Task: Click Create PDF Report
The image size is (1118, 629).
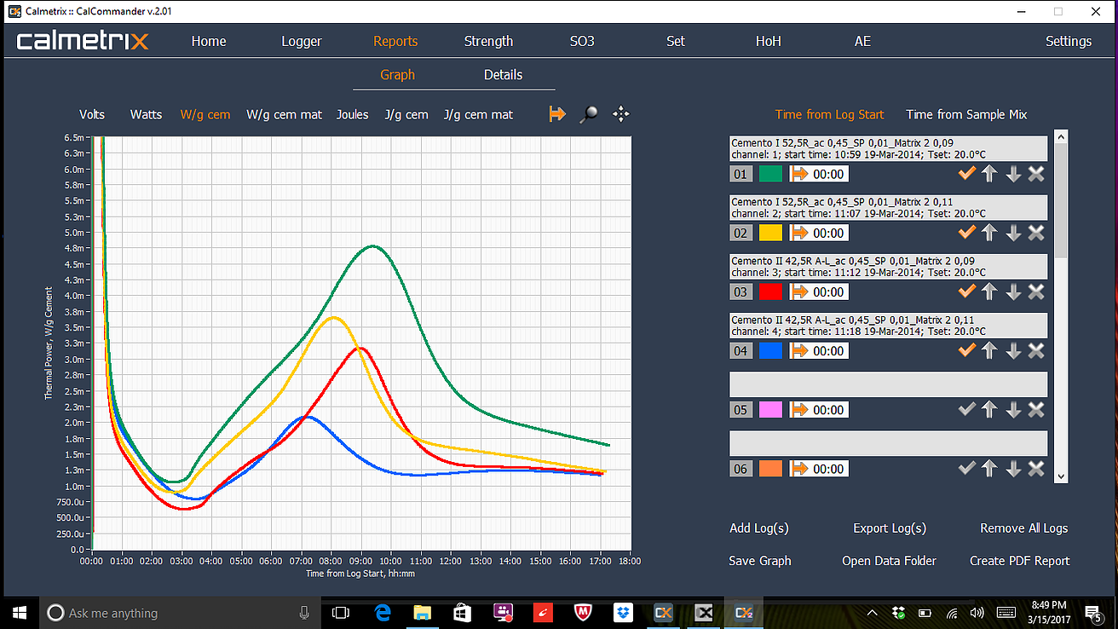Action: (1019, 561)
